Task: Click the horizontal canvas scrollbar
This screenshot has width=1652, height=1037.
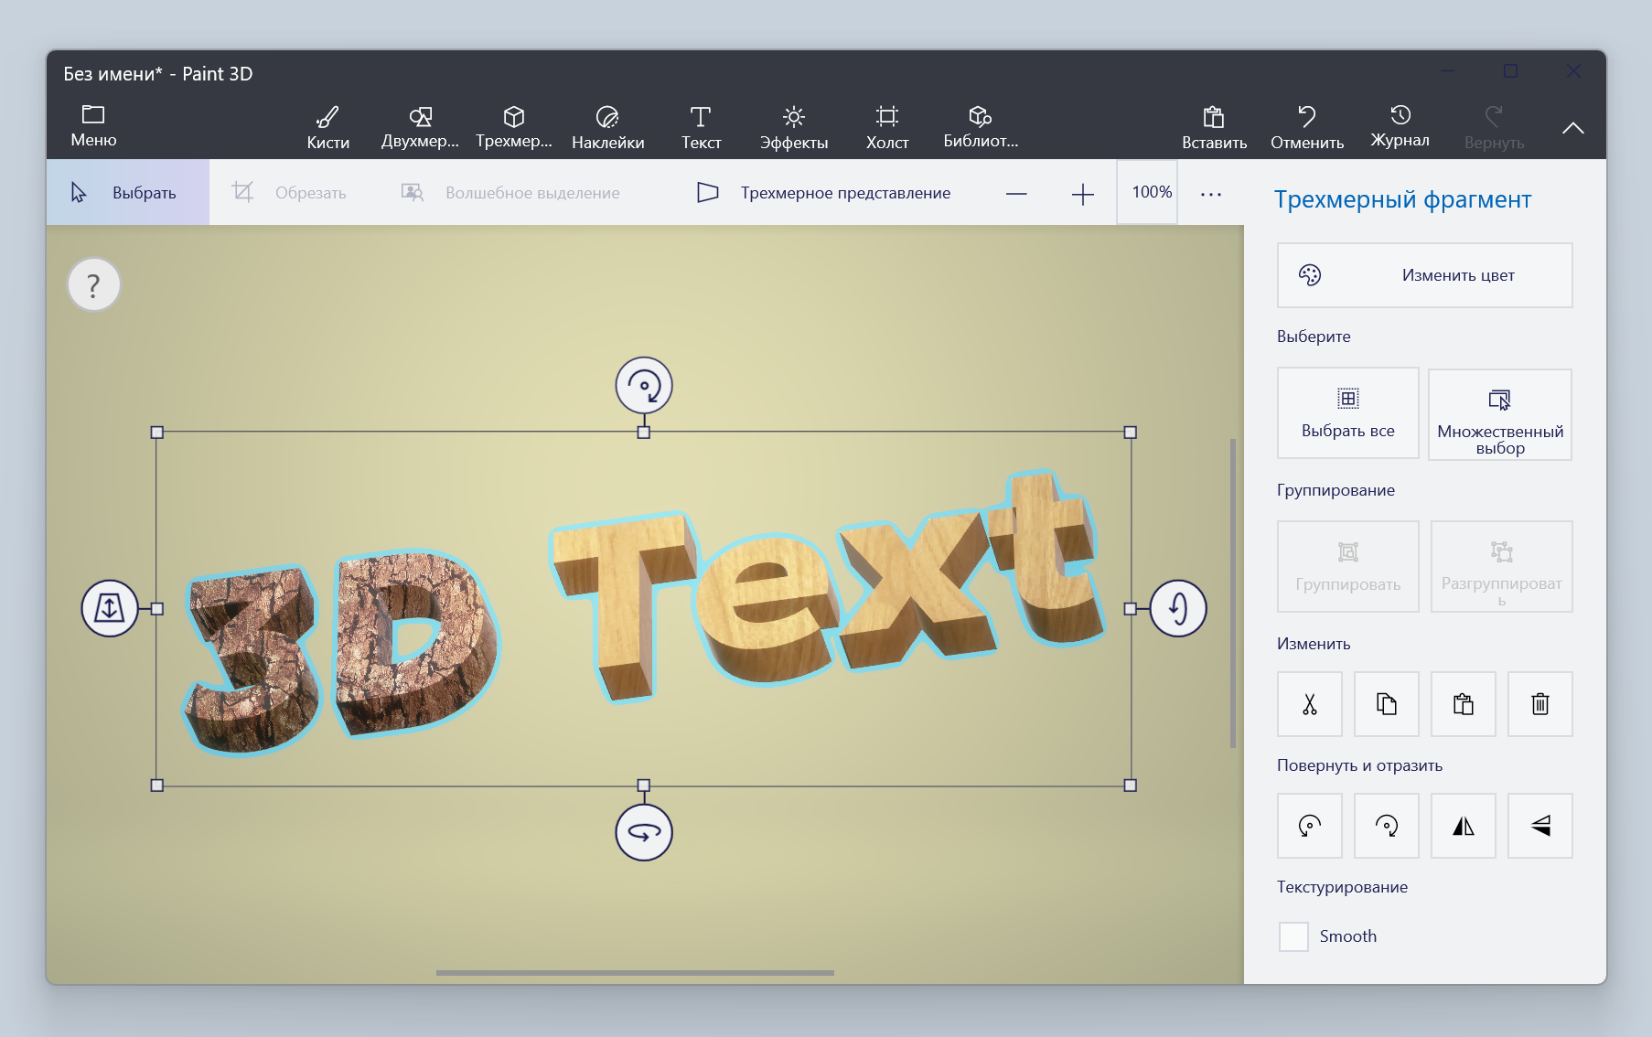Action: (635, 973)
